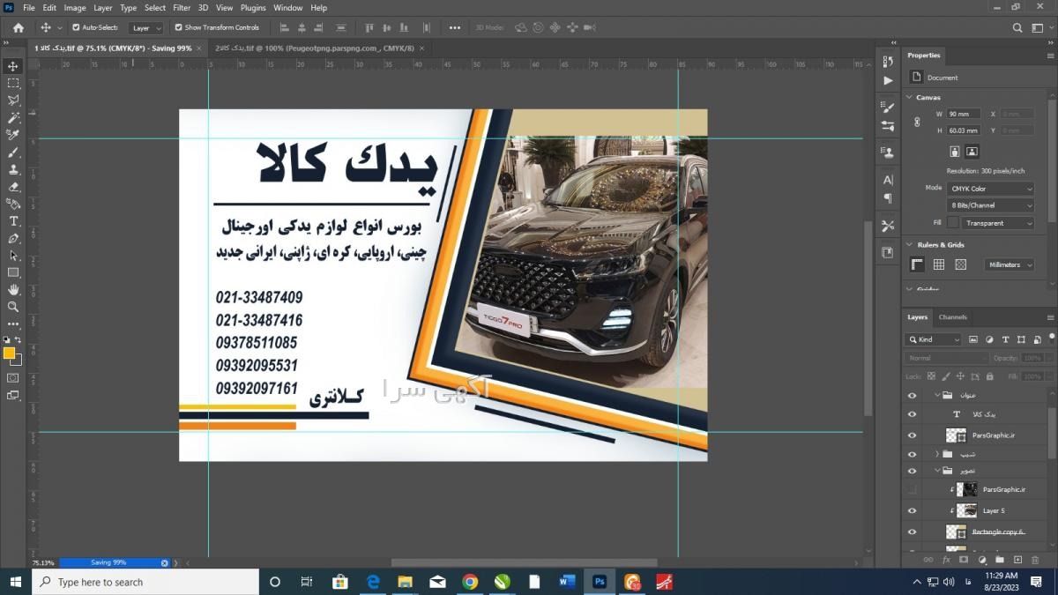Toggle the Rulers icon in Rulers & Grids
Image resolution: width=1058 pixels, height=595 pixels.
coord(917,264)
